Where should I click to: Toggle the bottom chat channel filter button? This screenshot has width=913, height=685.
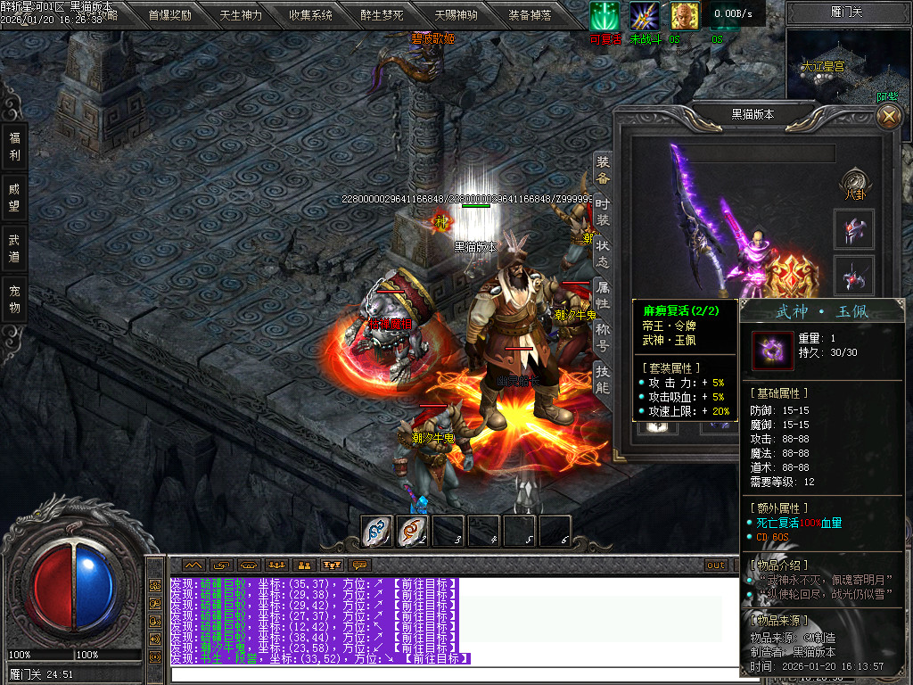[x=155, y=656]
